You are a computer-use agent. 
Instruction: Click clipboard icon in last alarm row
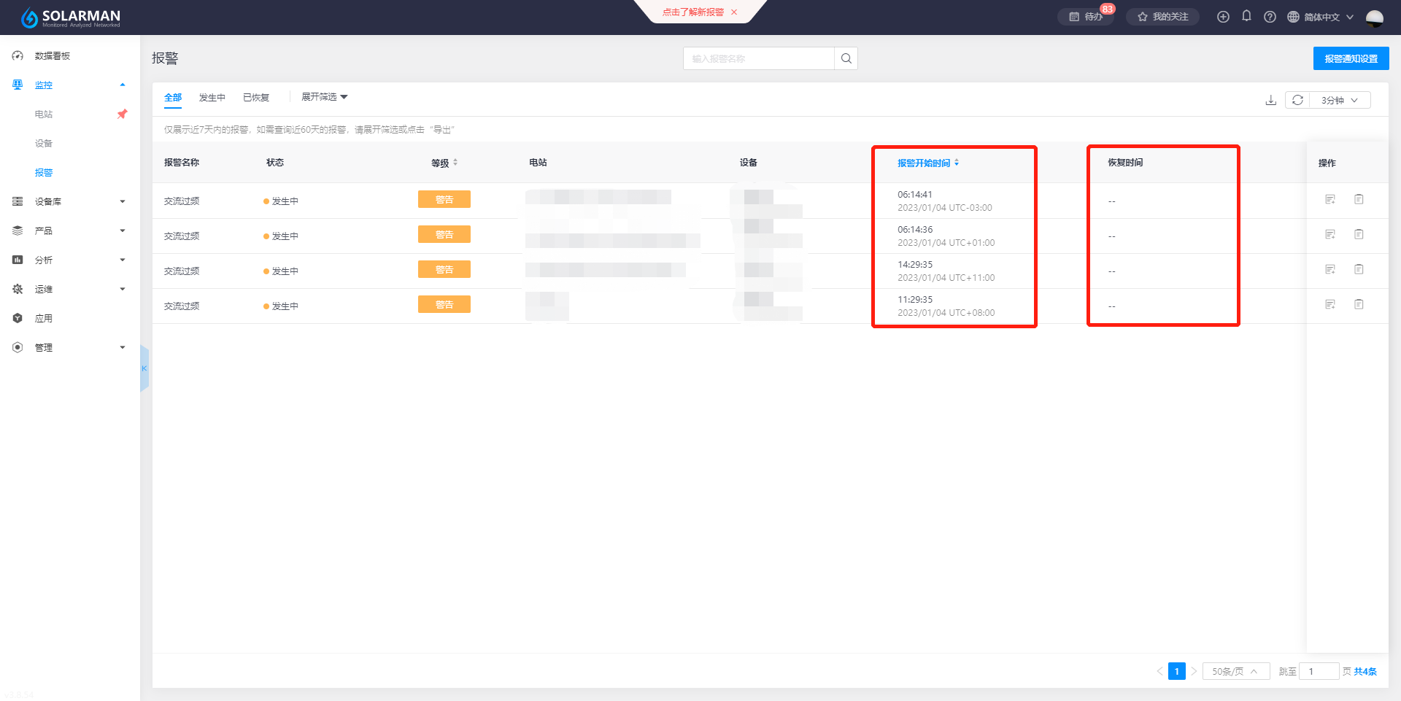tap(1359, 304)
